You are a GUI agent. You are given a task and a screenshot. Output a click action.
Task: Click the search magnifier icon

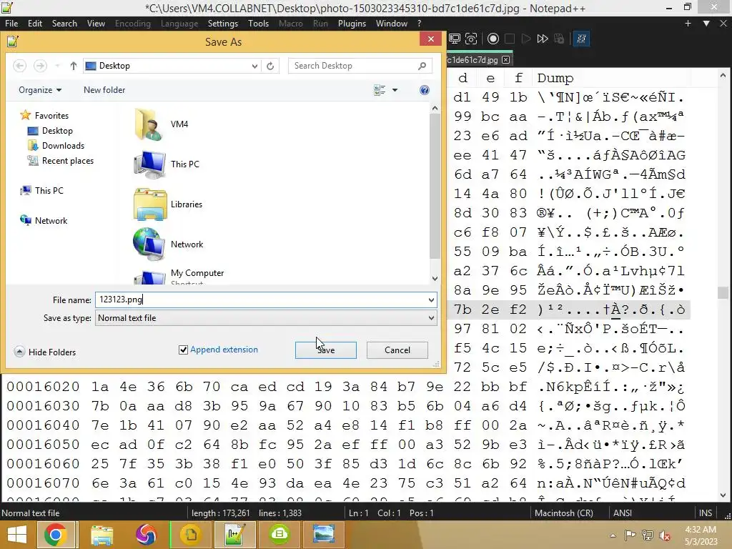click(x=422, y=66)
